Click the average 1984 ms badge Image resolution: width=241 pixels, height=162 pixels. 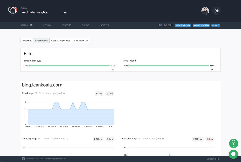pos(198,139)
